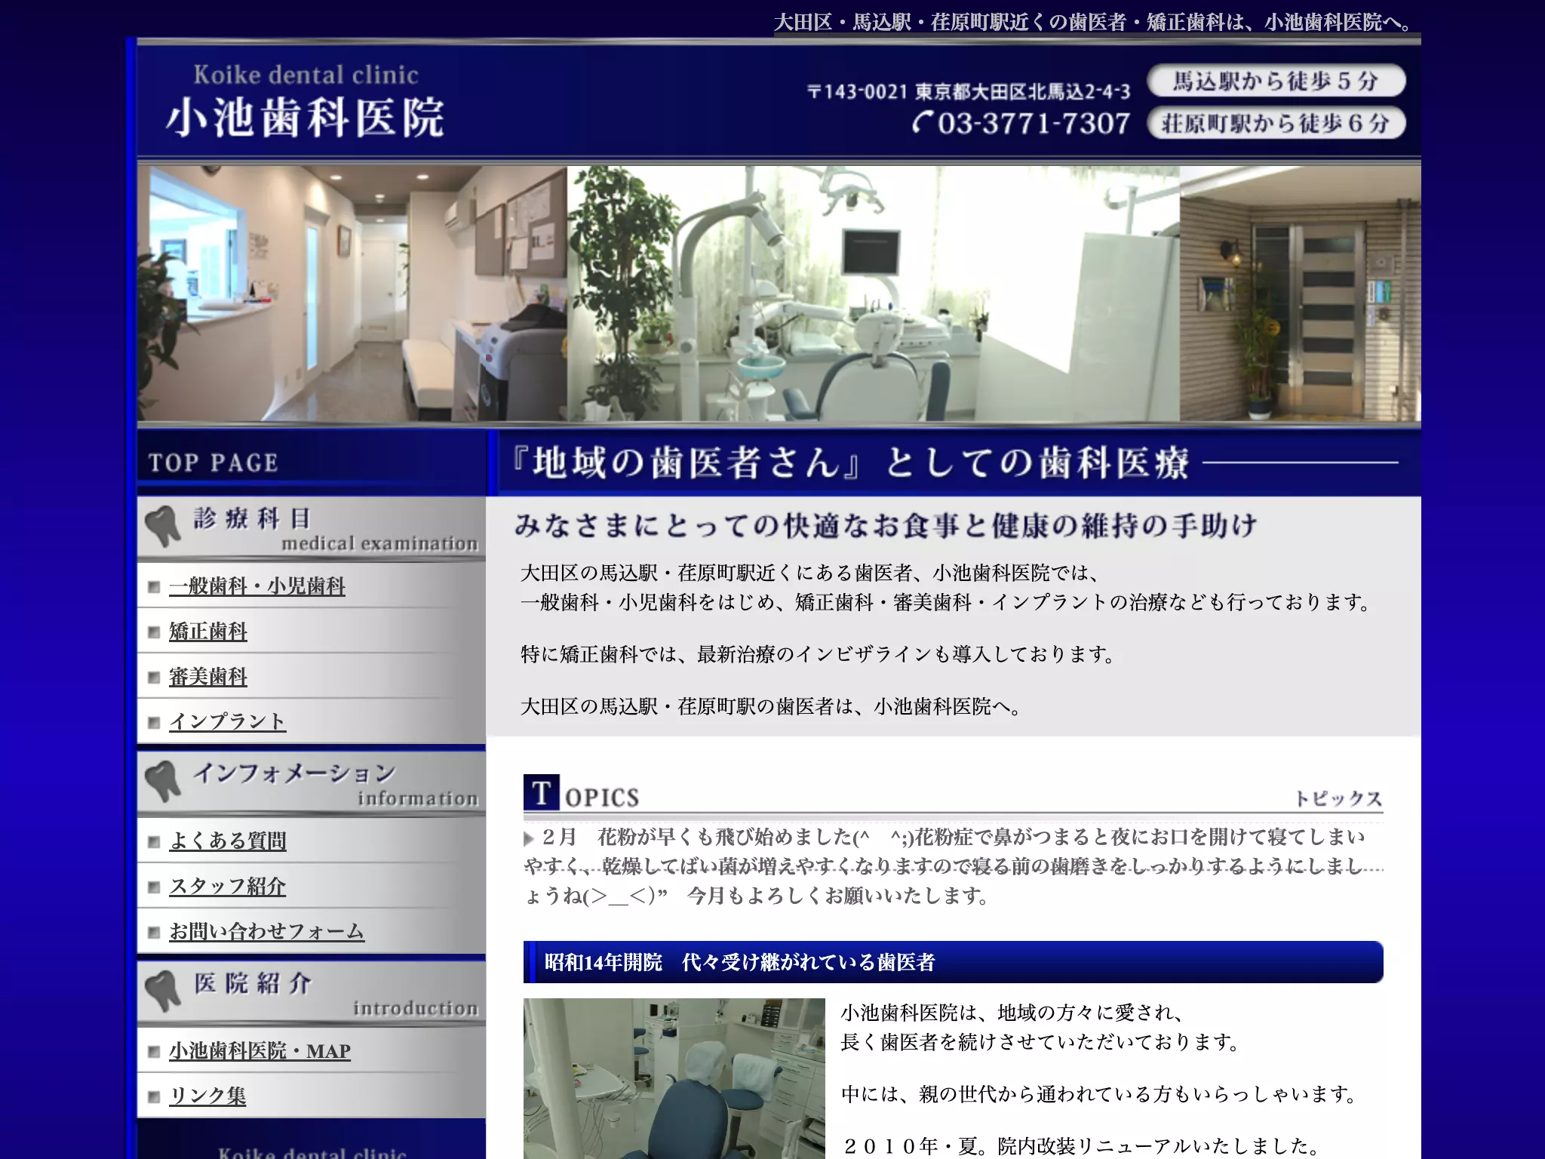Open the 審美歯科 link
Screen dimensions: 1545x1159
[208, 677]
